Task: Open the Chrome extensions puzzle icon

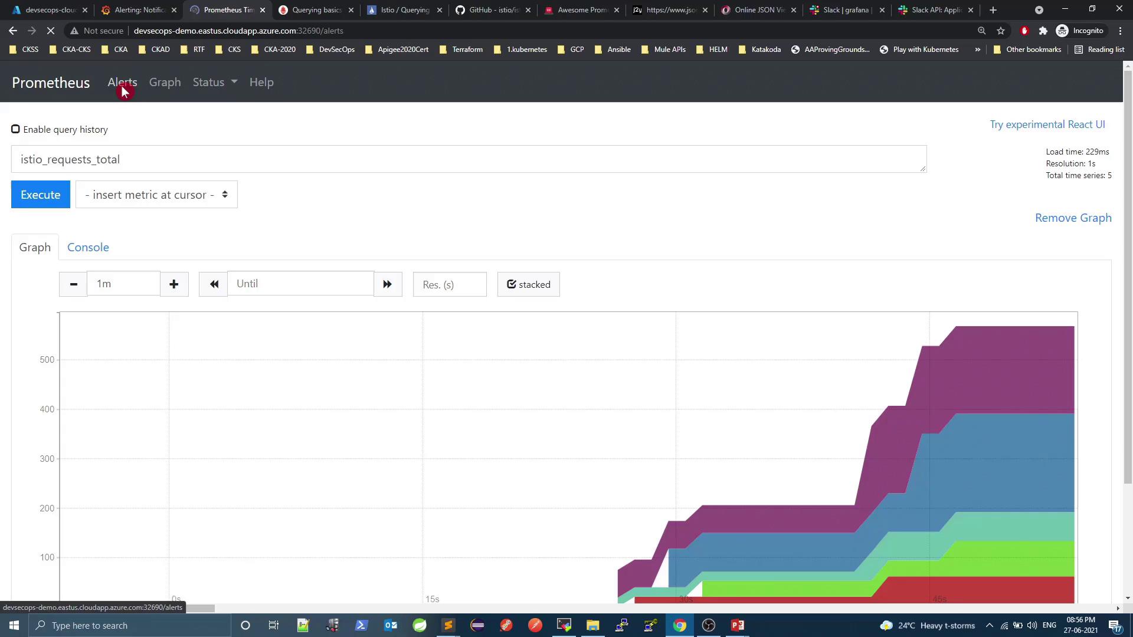Action: 1043,31
